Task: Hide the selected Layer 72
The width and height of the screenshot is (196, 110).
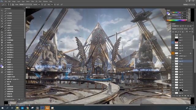Action: [x=173, y=61]
